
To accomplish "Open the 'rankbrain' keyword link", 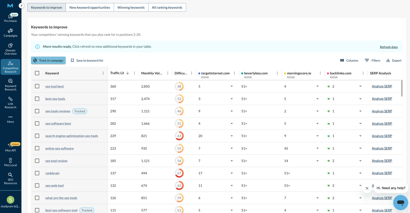I will (x=52, y=173).
